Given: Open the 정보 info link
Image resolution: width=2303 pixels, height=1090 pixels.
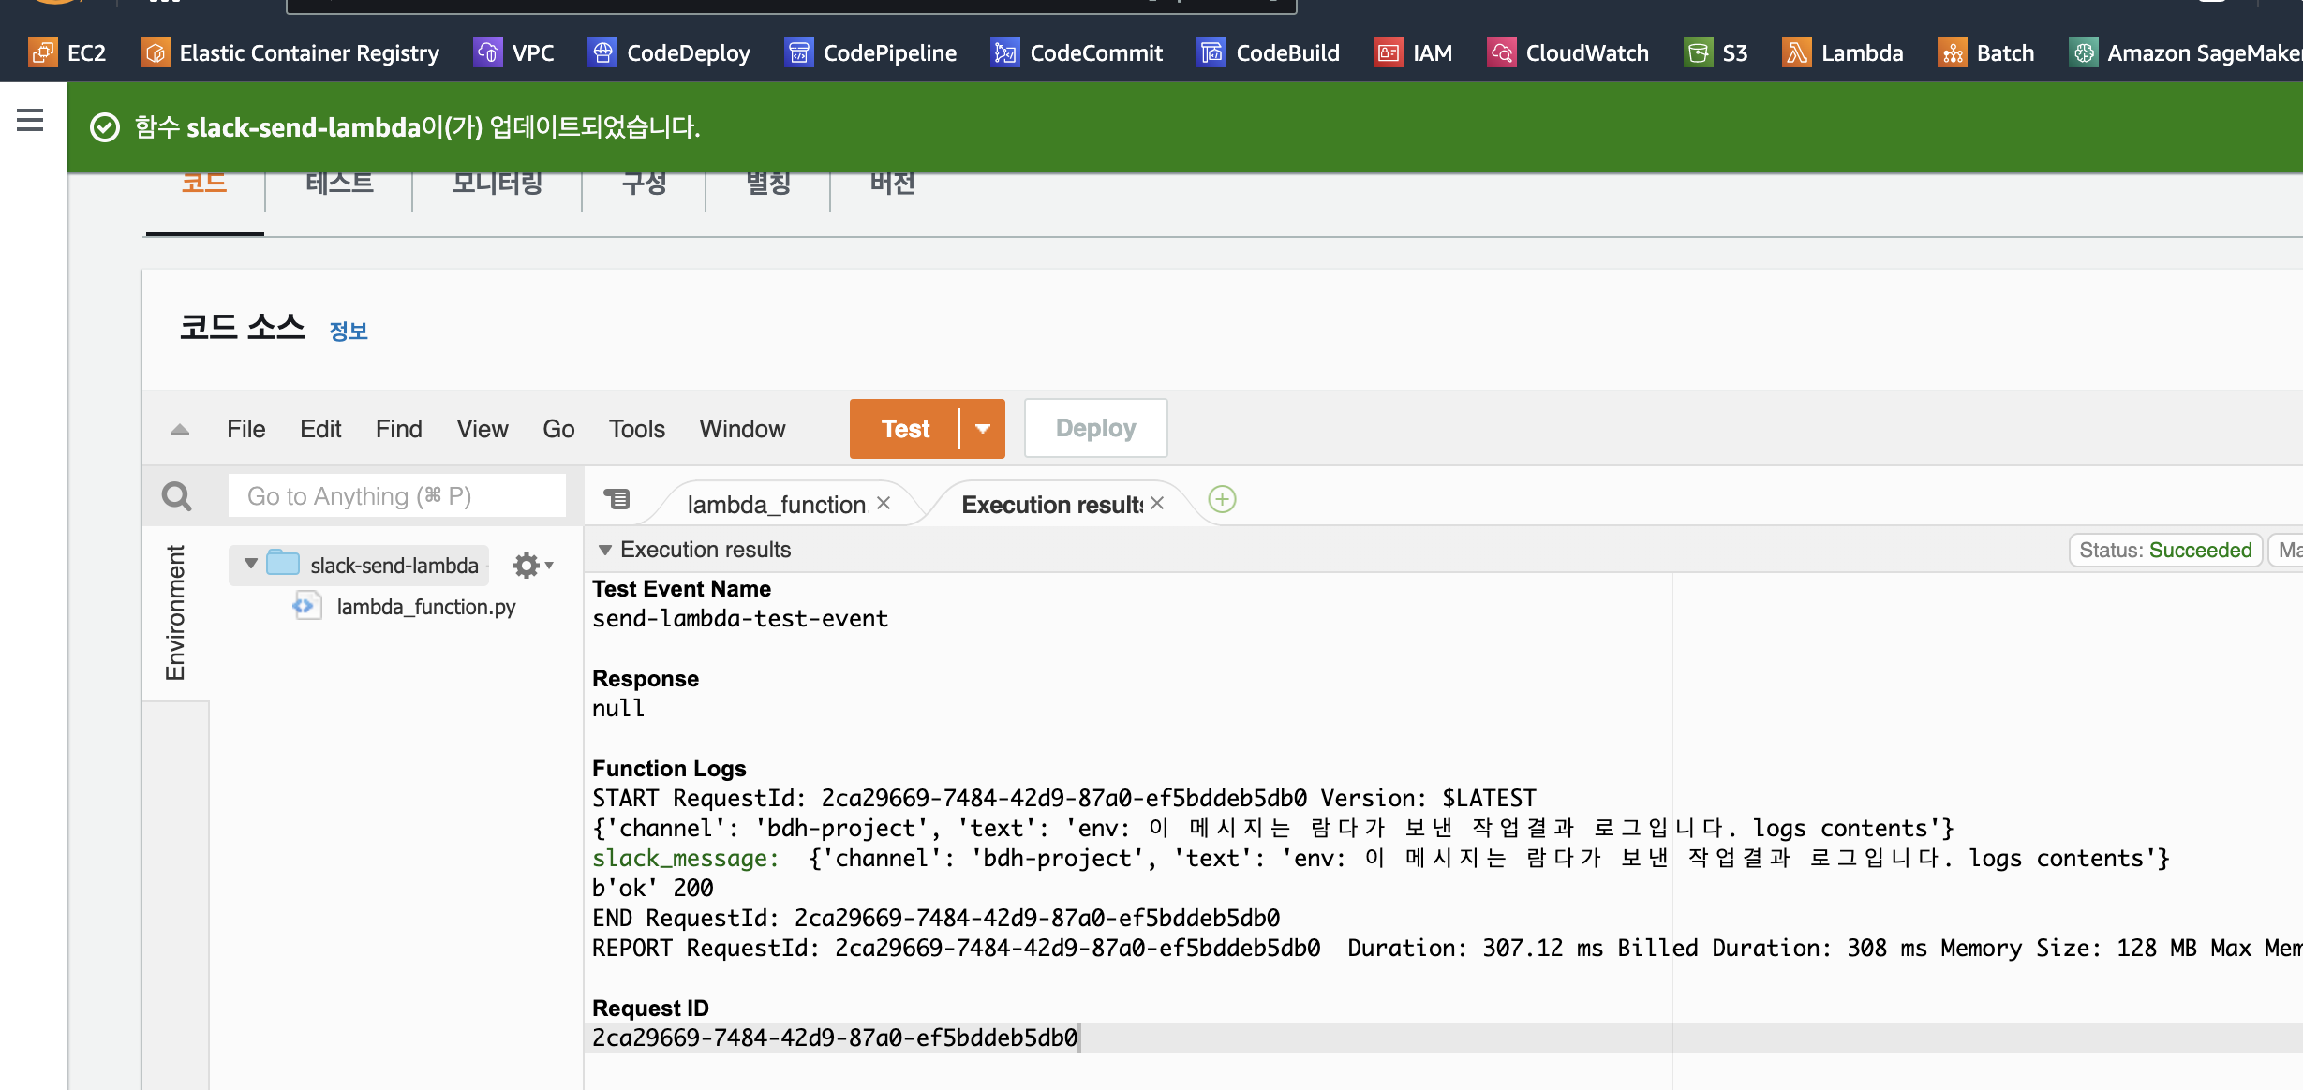Looking at the screenshot, I should coord(349,331).
